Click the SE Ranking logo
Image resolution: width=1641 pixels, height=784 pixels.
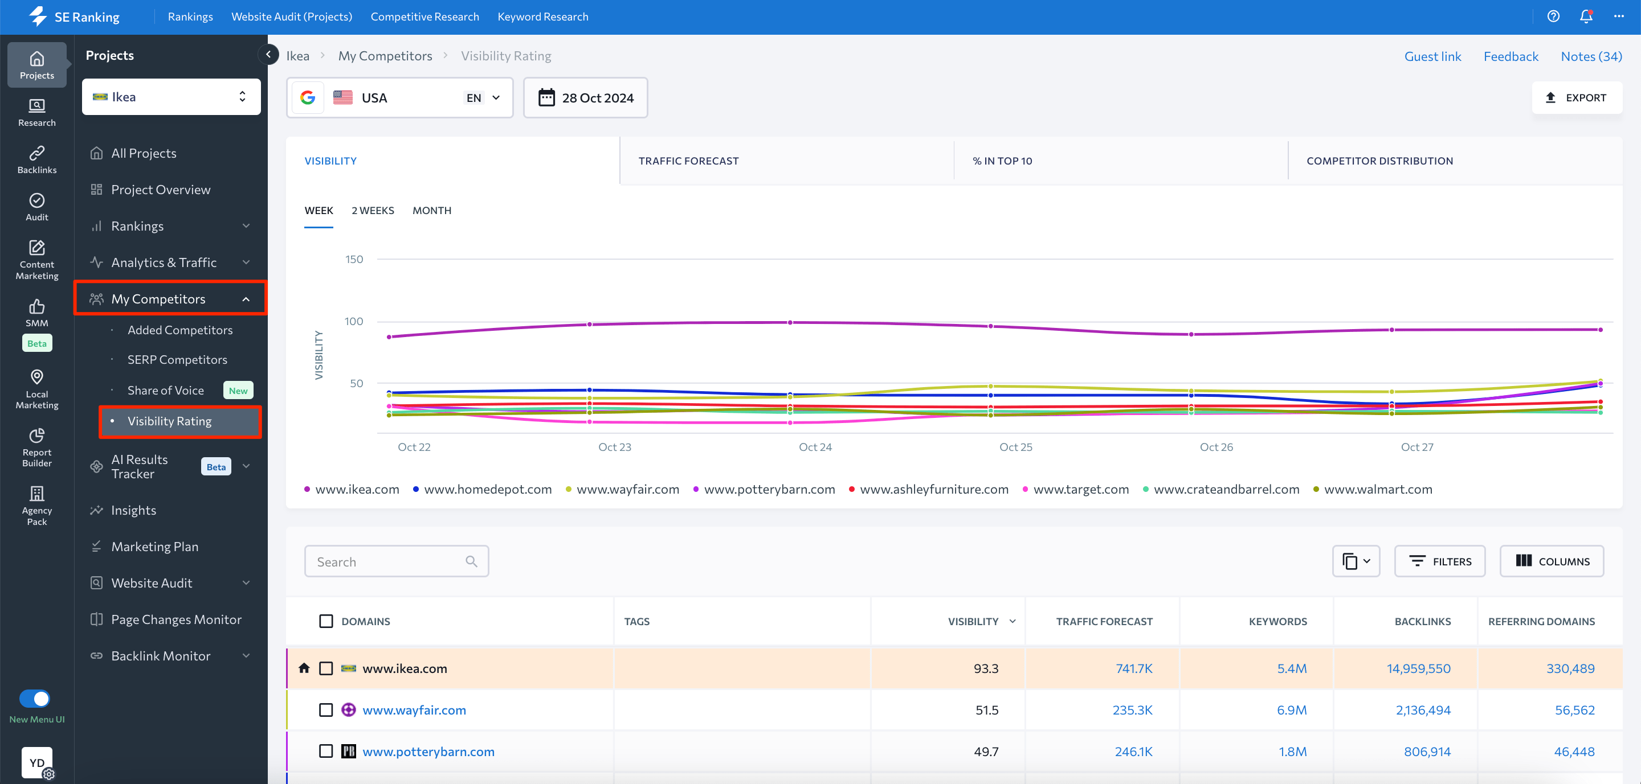[x=75, y=17]
